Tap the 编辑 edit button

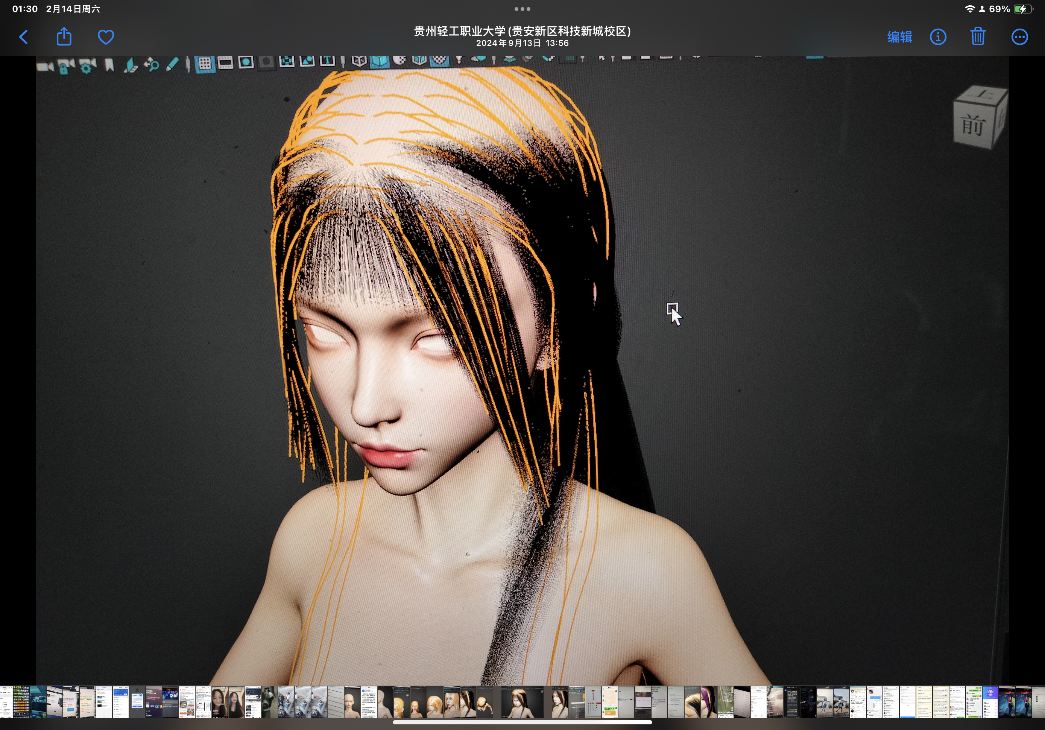pos(899,37)
